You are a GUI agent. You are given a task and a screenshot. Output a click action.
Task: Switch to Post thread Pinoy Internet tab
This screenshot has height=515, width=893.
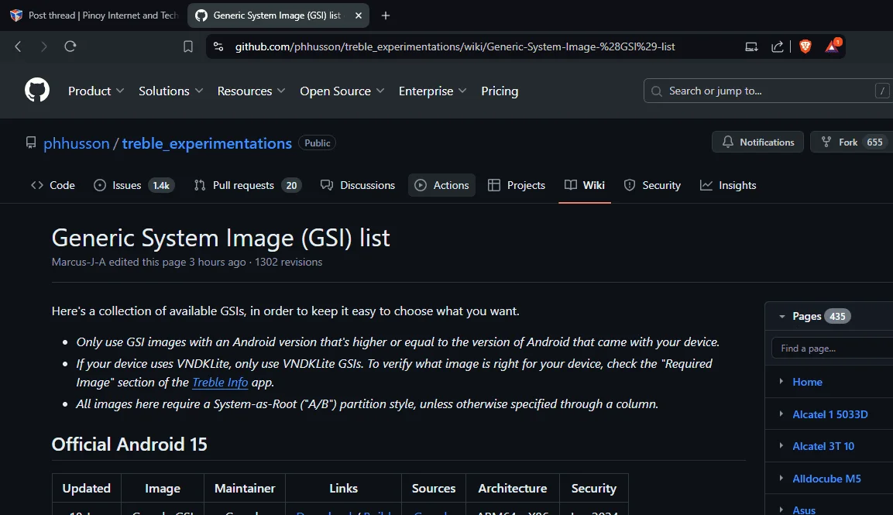click(x=94, y=15)
